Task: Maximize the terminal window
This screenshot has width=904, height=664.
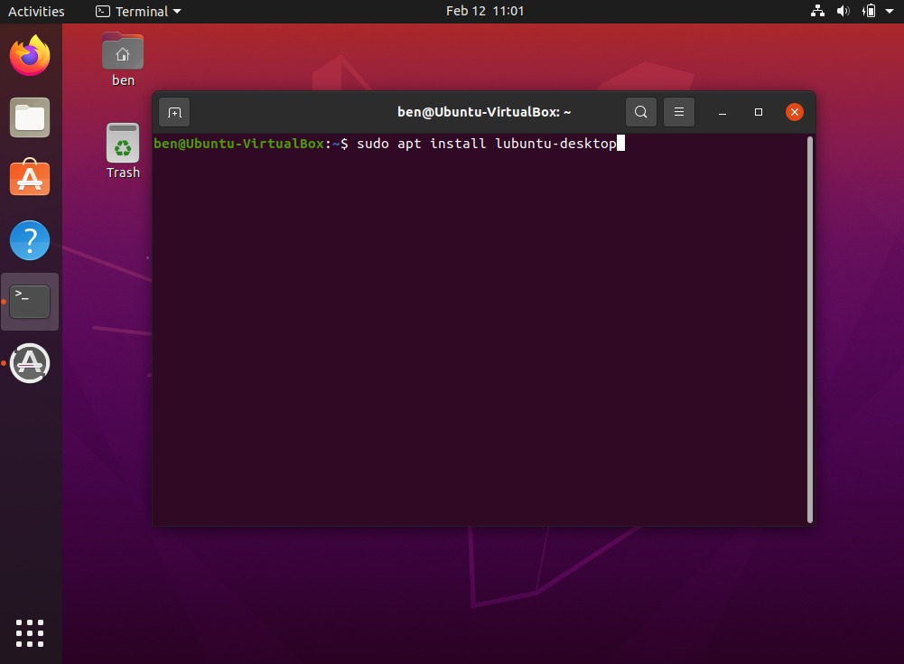Action: 759,112
